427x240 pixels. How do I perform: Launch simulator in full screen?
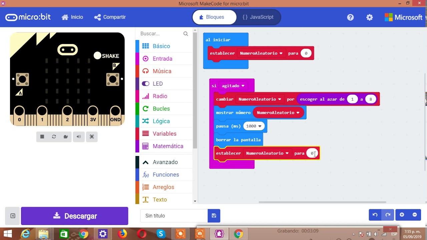coord(92,137)
